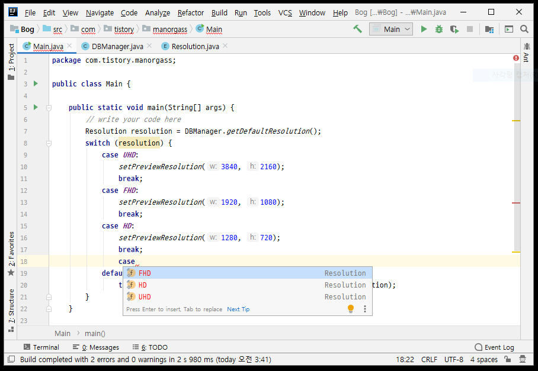Open the Project Structure icon
538x371 pixels.
click(x=489, y=30)
